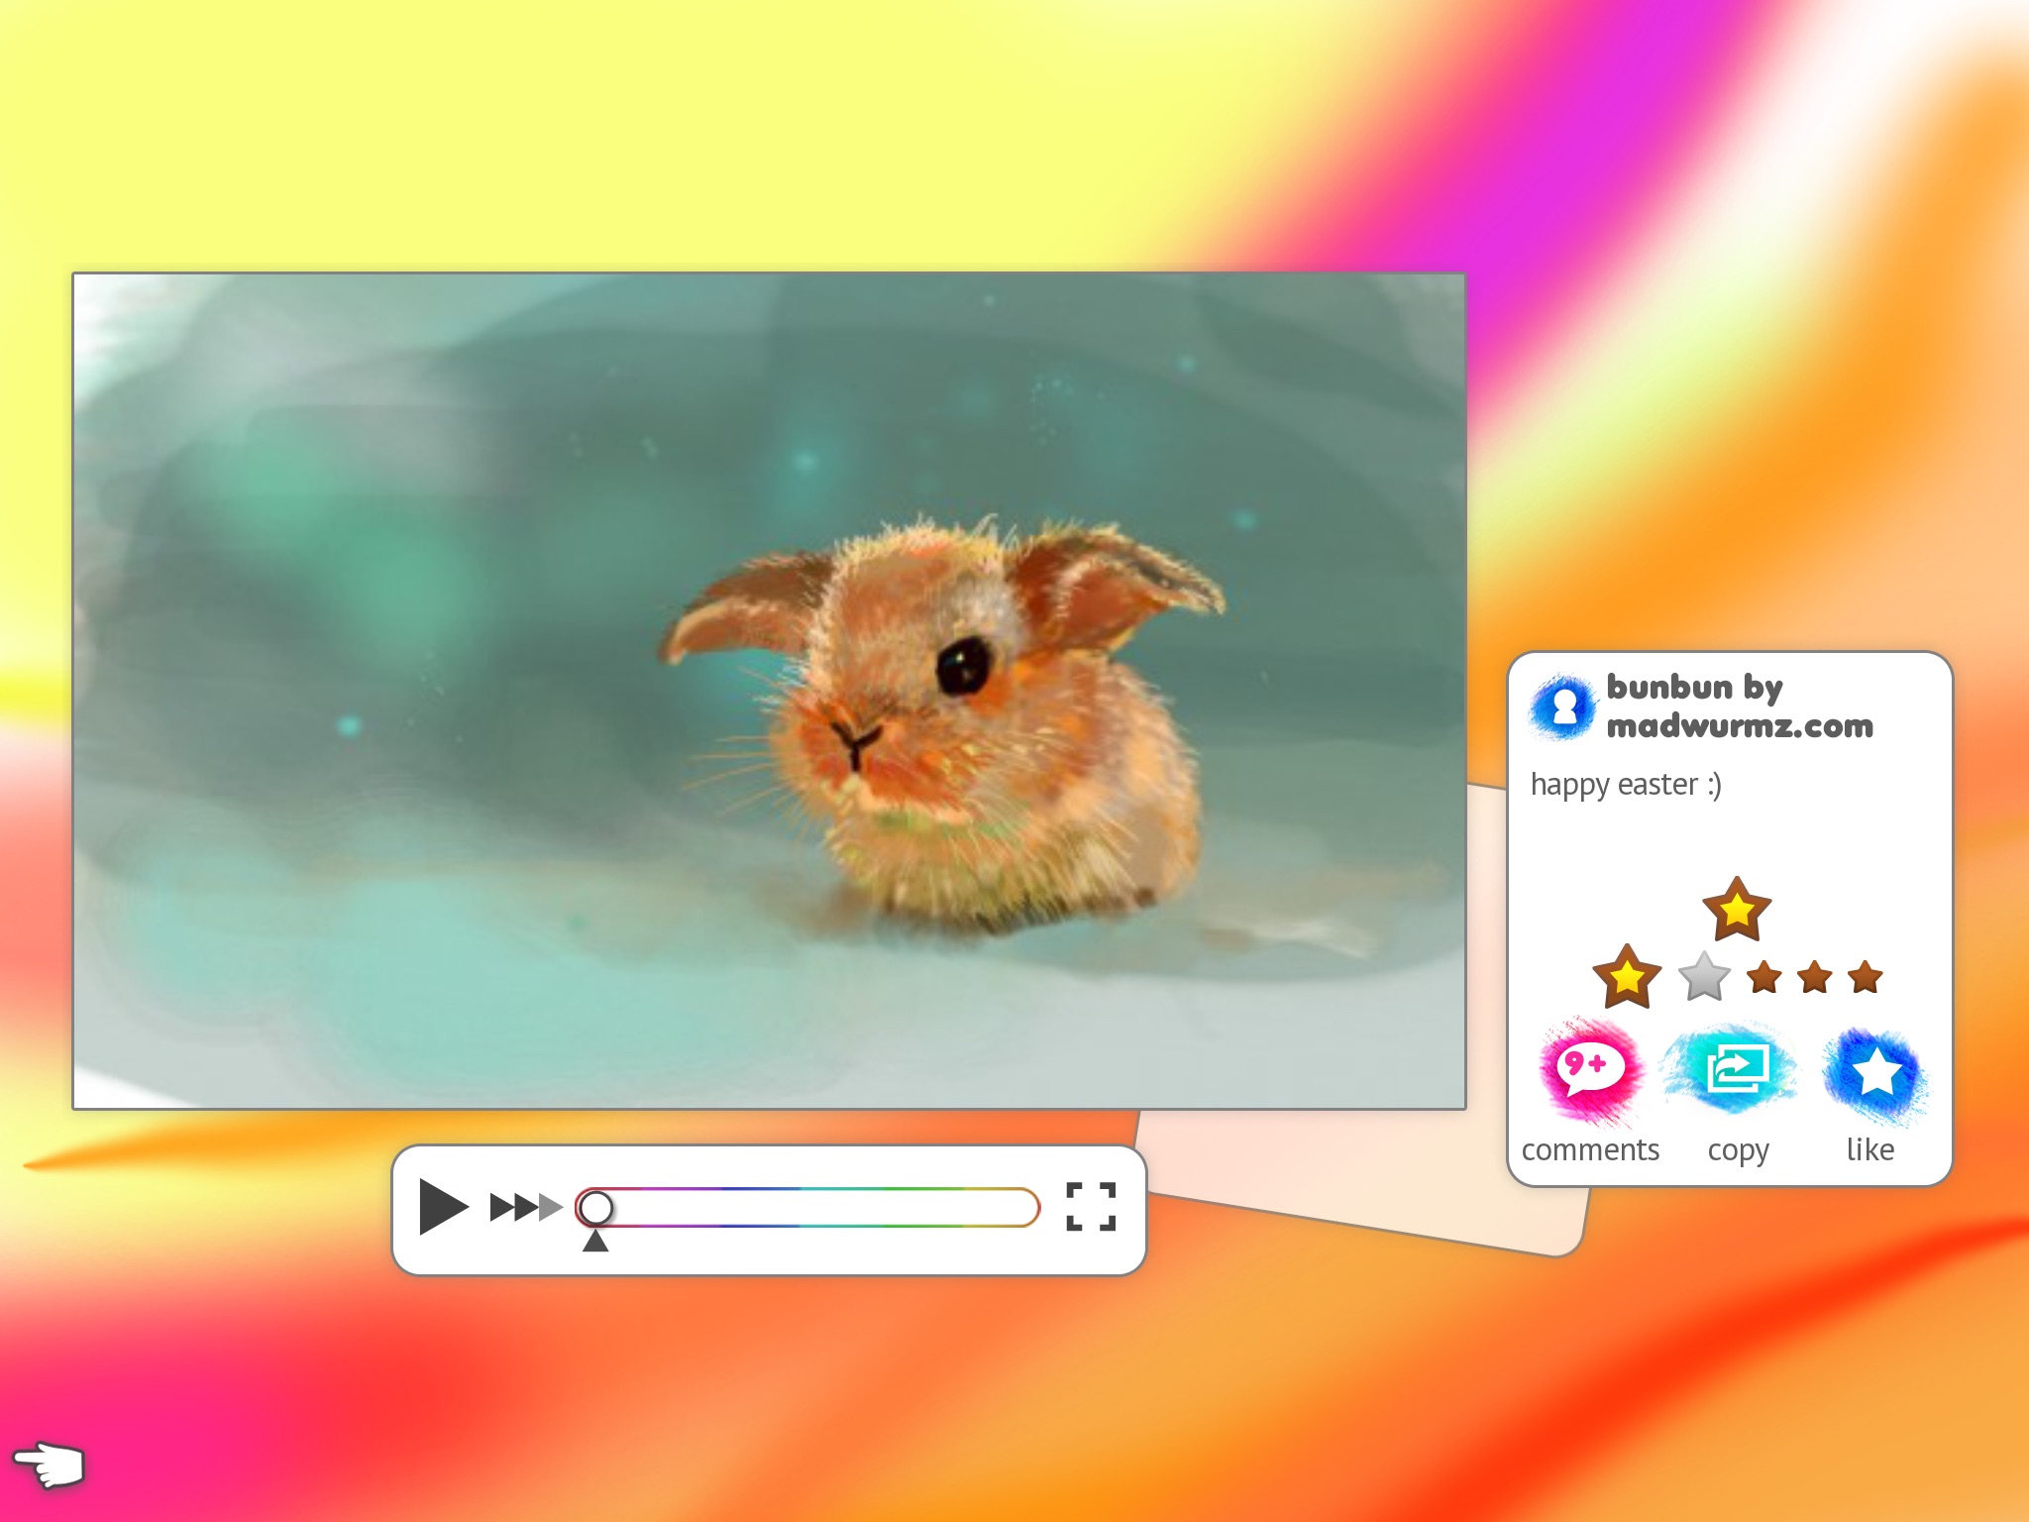Click the top gold star above the rating row
The width and height of the screenshot is (2029, 1522).
pyautogui.click(x=1736, y=909)
